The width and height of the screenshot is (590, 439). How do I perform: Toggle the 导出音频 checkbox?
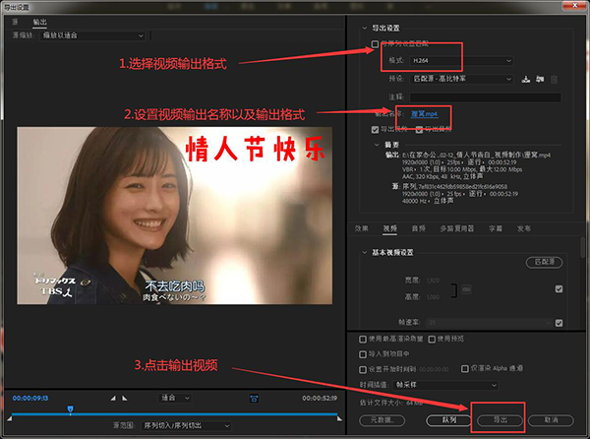point(419,130)
